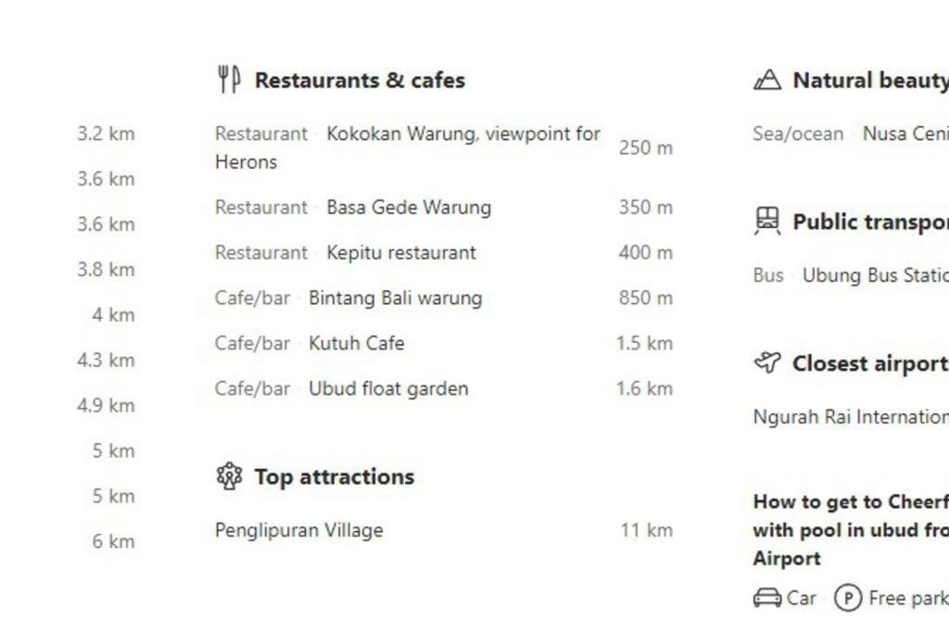
Task: Click the How to get to heading
Action: pyautogui.click(x=851, y=529)
